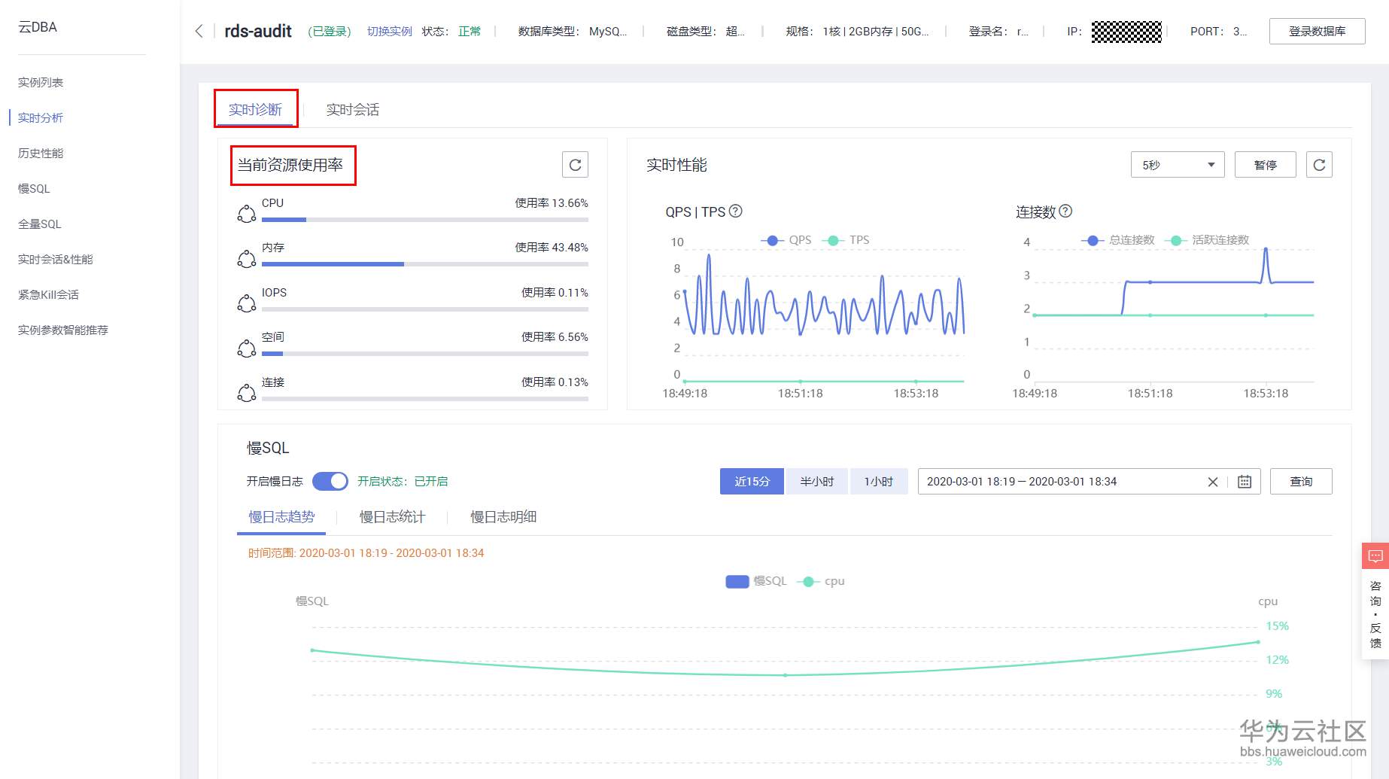Click the CPU usage progress bar
The width and height of the screenshot is (1389, 779).
tap(425, 220)
